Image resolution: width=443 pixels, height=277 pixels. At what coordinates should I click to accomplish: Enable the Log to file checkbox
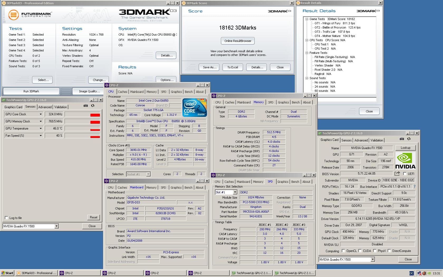[x=7, y=218]
